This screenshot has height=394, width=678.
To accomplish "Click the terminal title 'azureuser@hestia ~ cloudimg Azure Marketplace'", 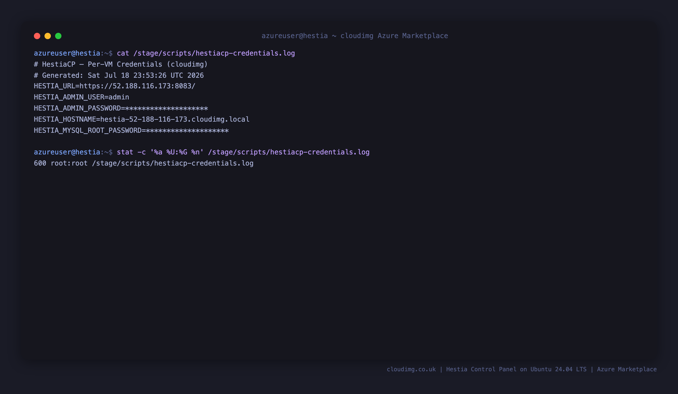I will [x=355, y=36].
